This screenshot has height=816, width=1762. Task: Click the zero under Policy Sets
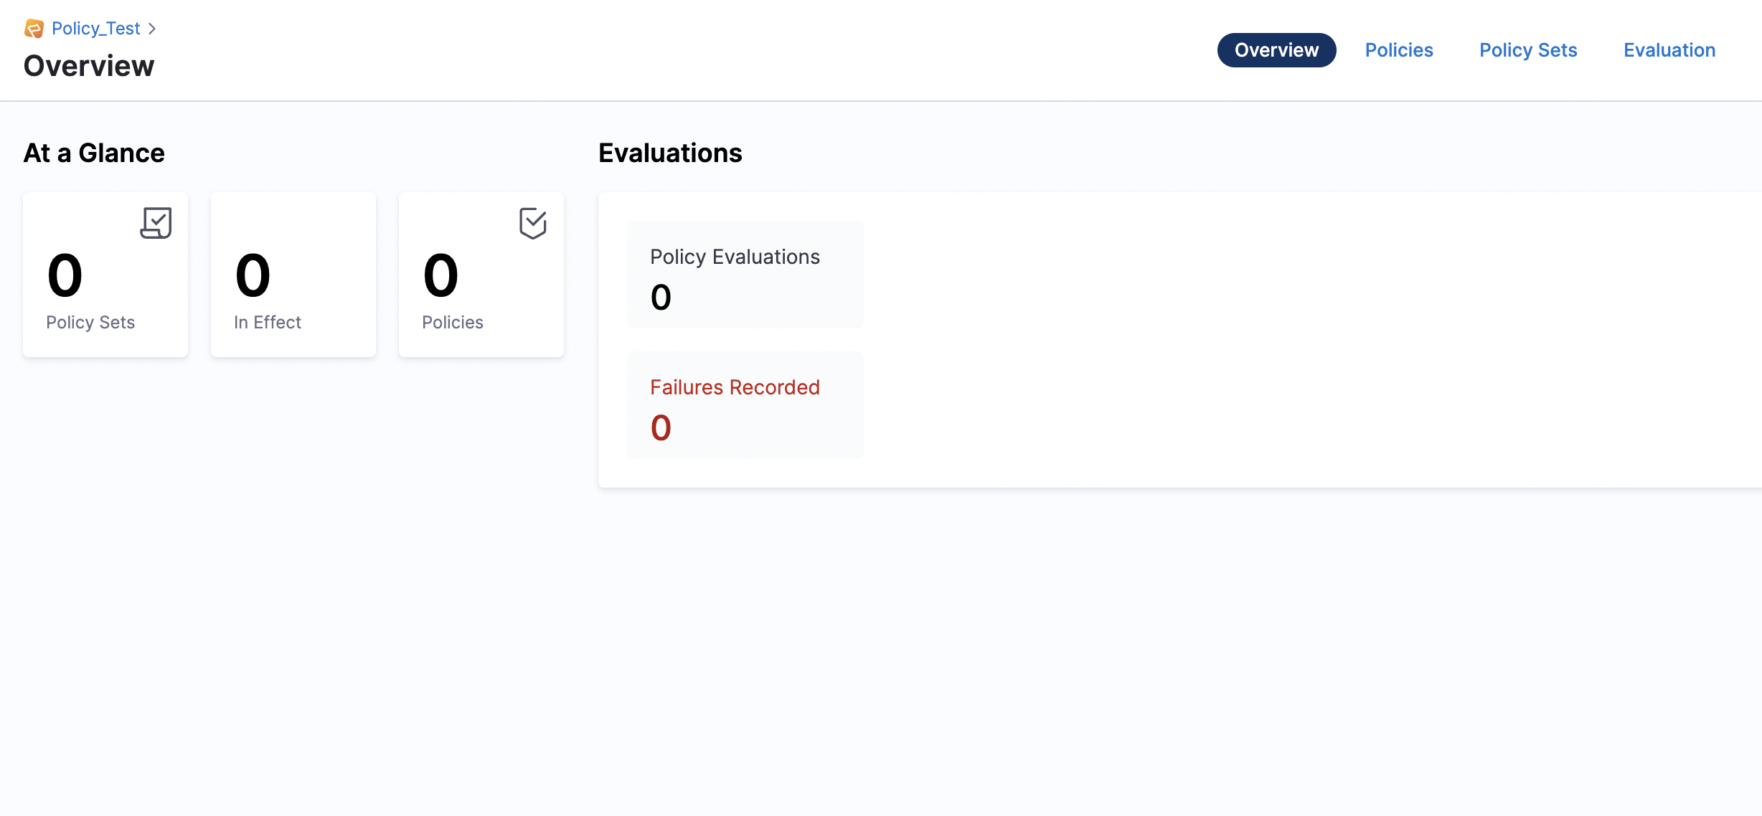tap(64, 276)
